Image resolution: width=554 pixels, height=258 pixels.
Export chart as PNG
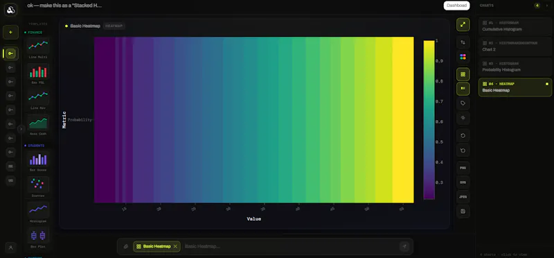point(463,168)
